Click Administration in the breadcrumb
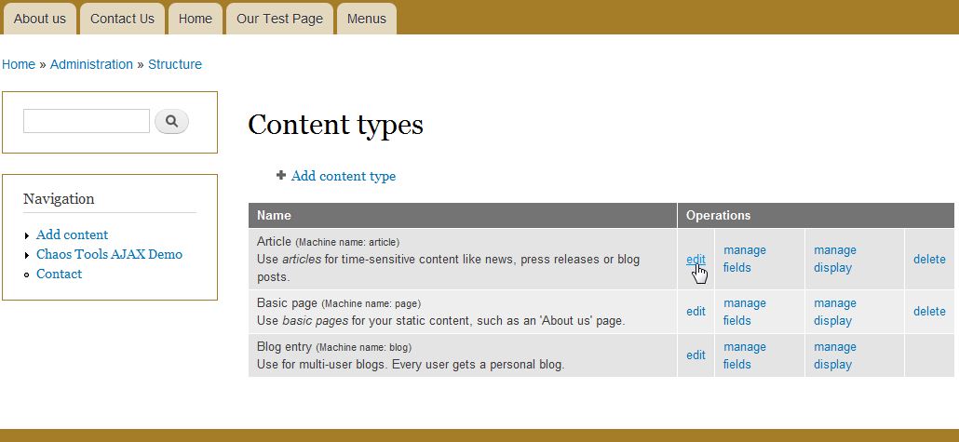The height and width of the screenshot is (442, 959). pos(91,64)
